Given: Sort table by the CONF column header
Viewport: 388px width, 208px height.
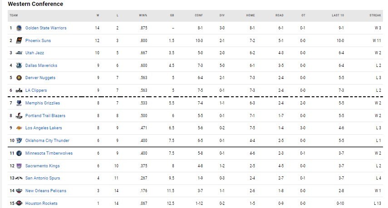Looking at the screenshot, I should [199, 15].
